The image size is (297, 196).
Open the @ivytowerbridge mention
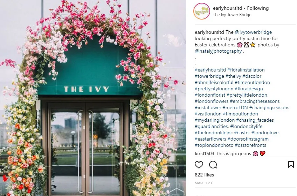253,32
